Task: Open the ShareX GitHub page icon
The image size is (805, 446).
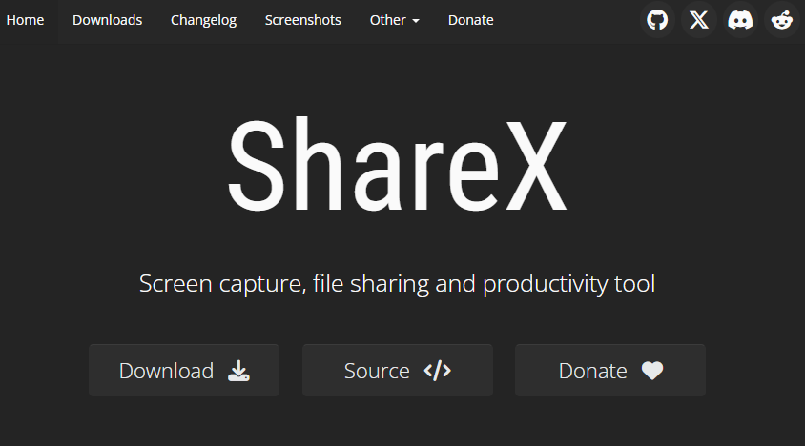Action: 657,20
